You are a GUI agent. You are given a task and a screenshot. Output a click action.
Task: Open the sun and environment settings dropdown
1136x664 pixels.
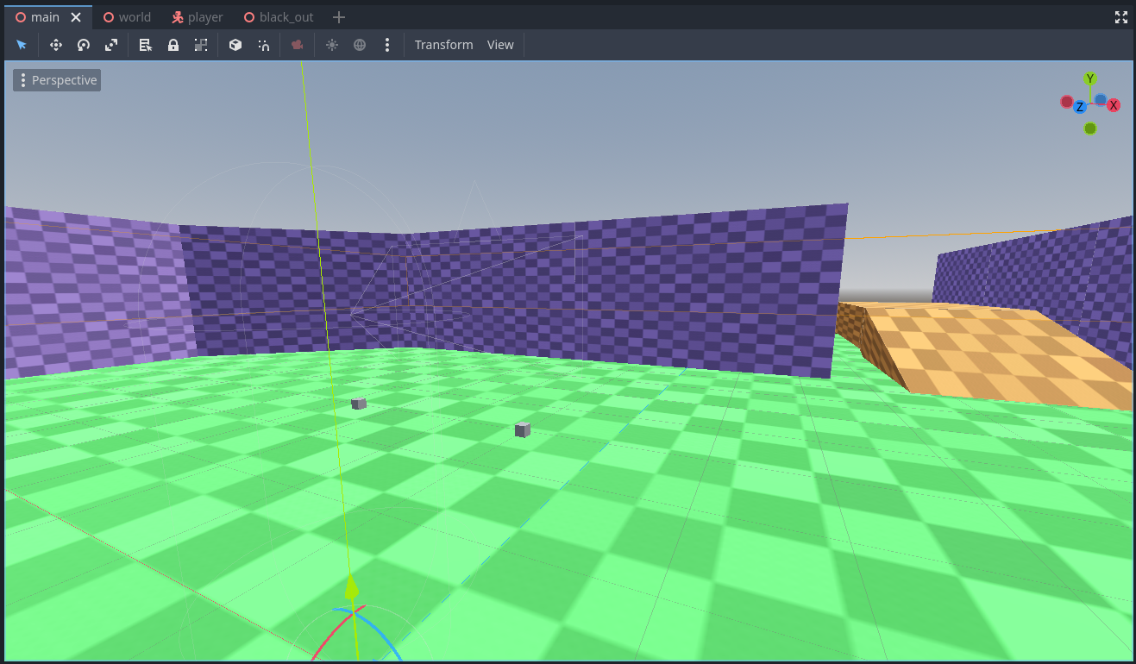click(x=386, y=44)
